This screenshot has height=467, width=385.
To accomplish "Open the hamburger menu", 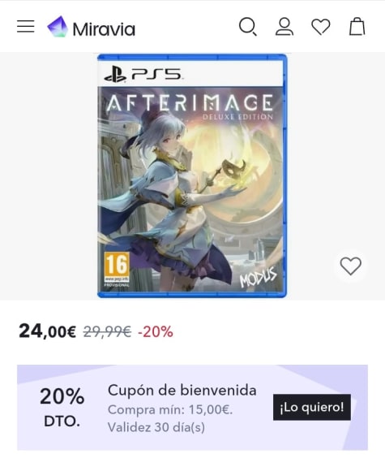I will [26, 27].
